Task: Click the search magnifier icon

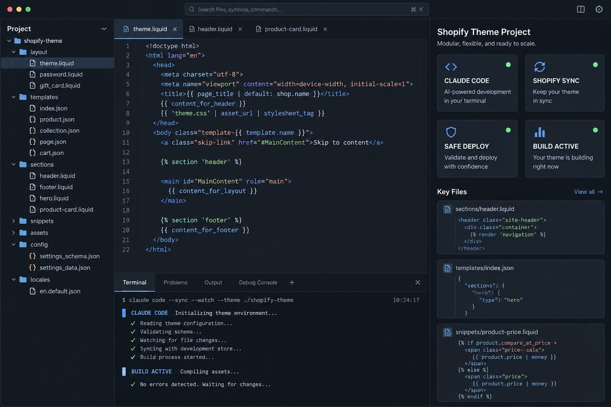Action: click(192, 9)
